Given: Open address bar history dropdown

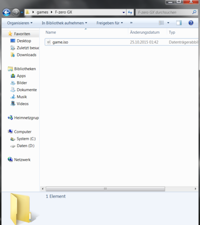Looking at the screenshot, I should pyautogui.click(x=123, y=12).
